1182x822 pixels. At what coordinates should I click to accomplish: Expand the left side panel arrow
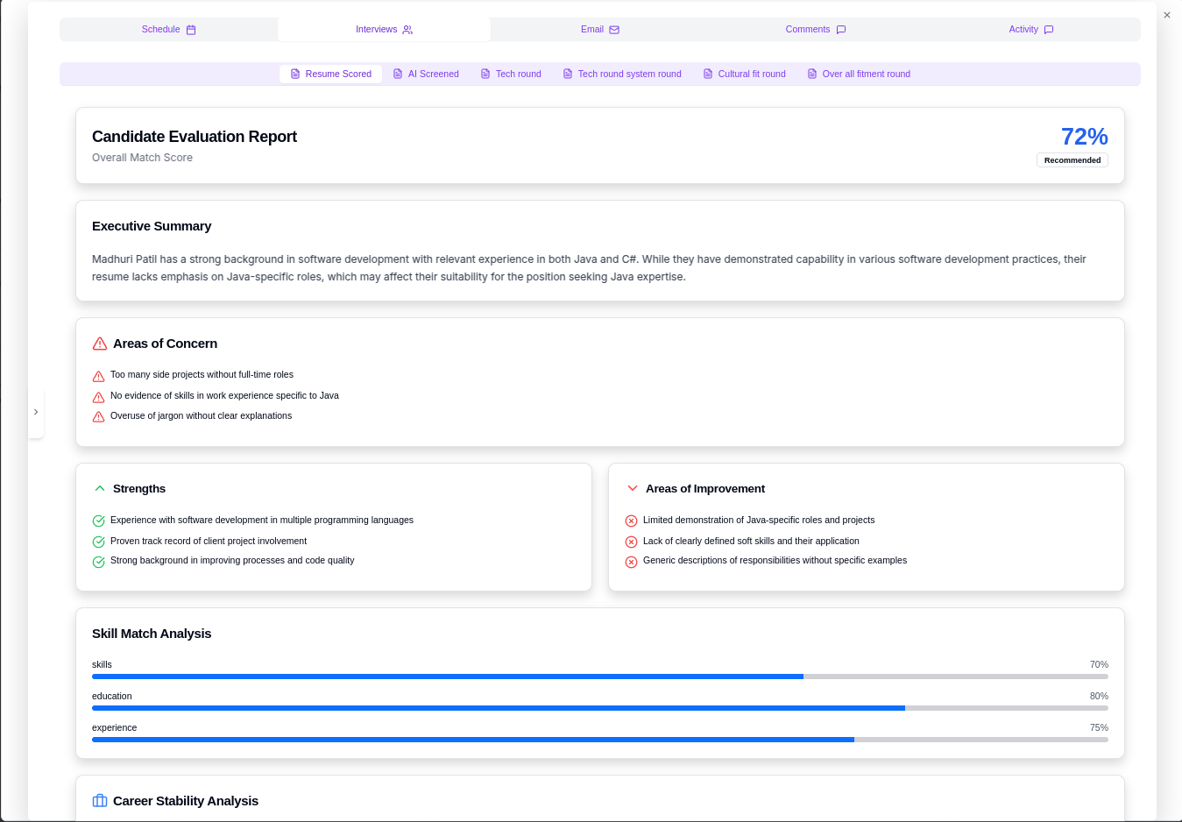pyautogui.click(x=36, y=412)
